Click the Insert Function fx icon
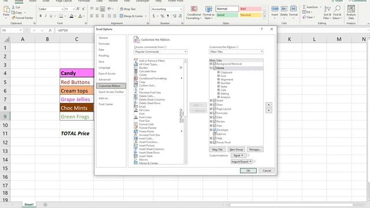This screenshot has width=370, height=208. click(50, 31)
